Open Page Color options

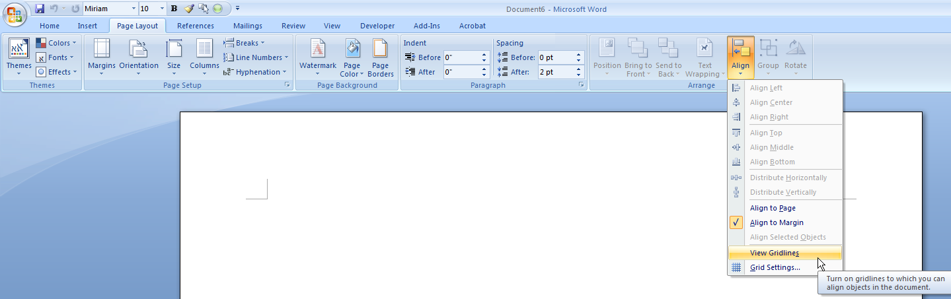352,58
